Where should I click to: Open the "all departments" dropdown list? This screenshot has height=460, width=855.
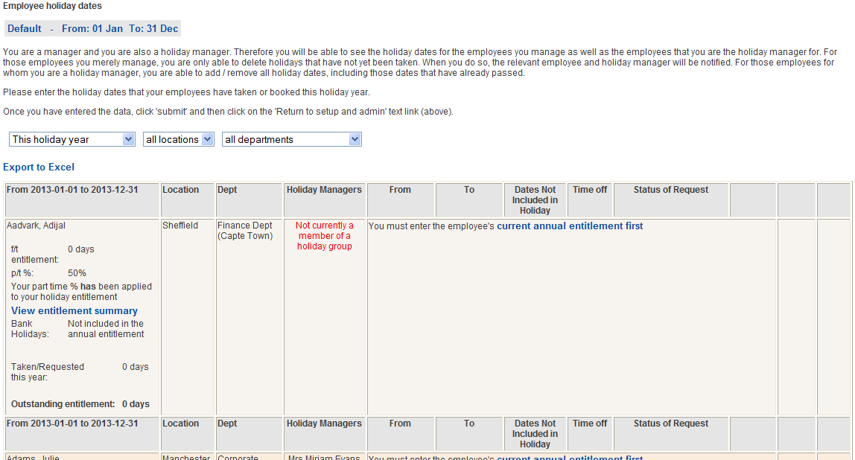click(291, 139)
